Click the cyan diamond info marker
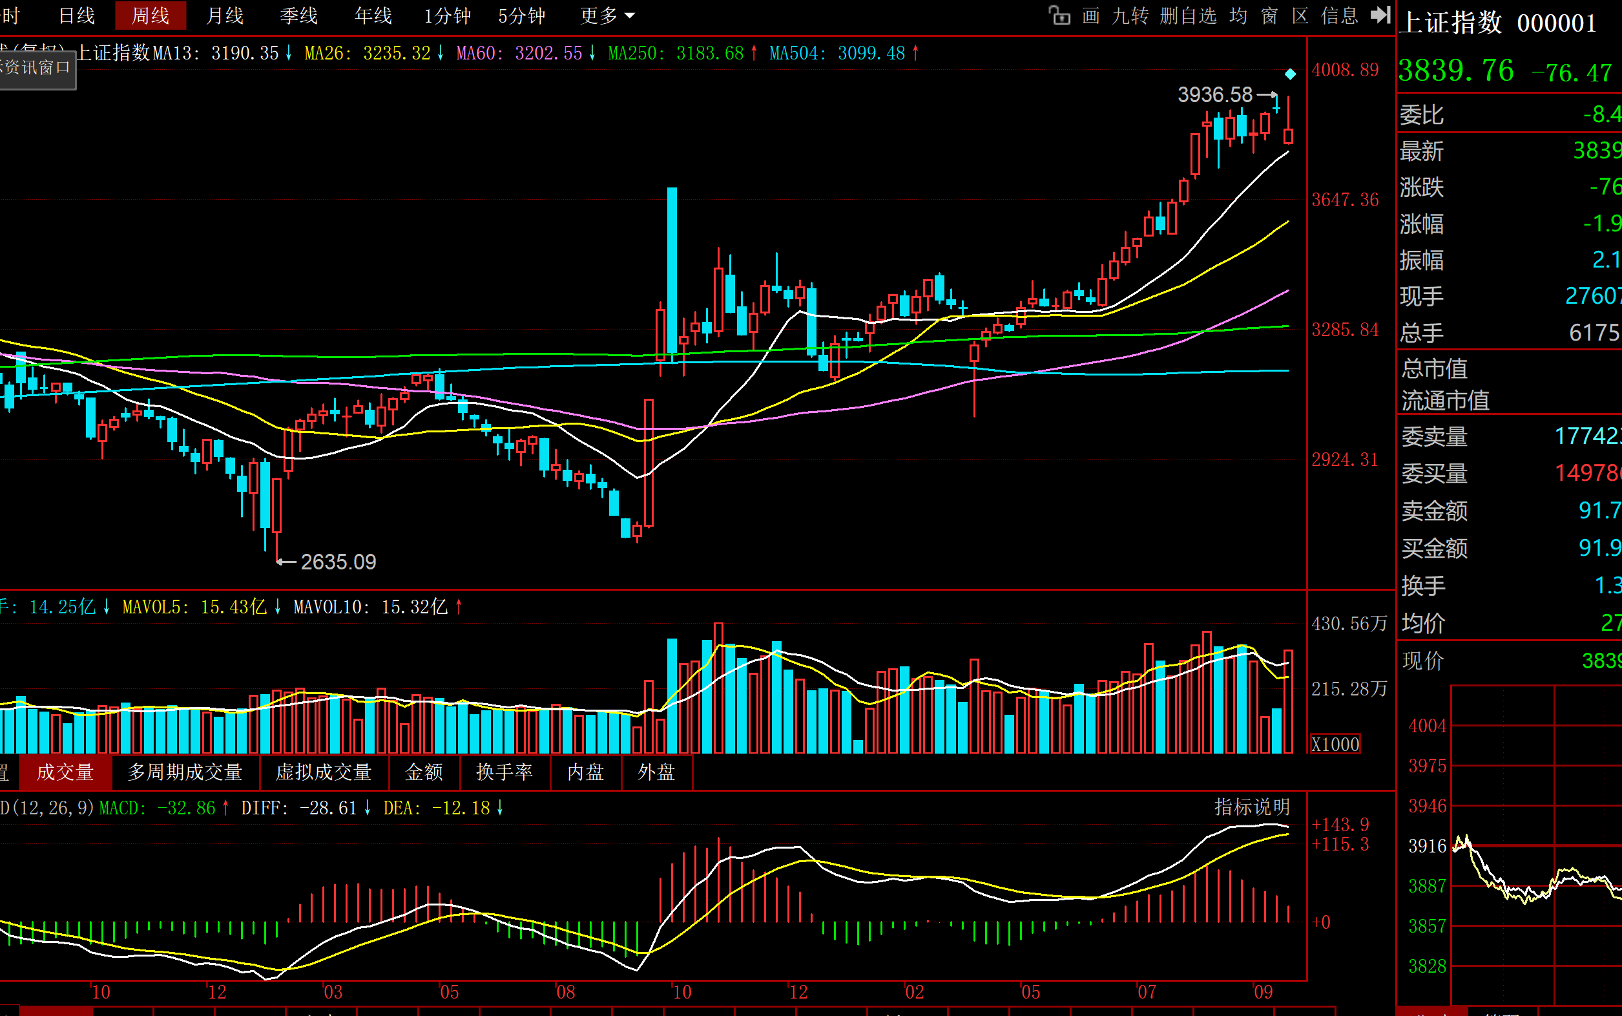Screen dimensions: 1622x1016 [1290, 74]
